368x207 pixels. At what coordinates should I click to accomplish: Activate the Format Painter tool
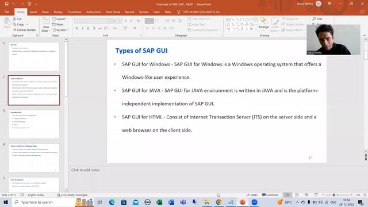tap(24, 30)
